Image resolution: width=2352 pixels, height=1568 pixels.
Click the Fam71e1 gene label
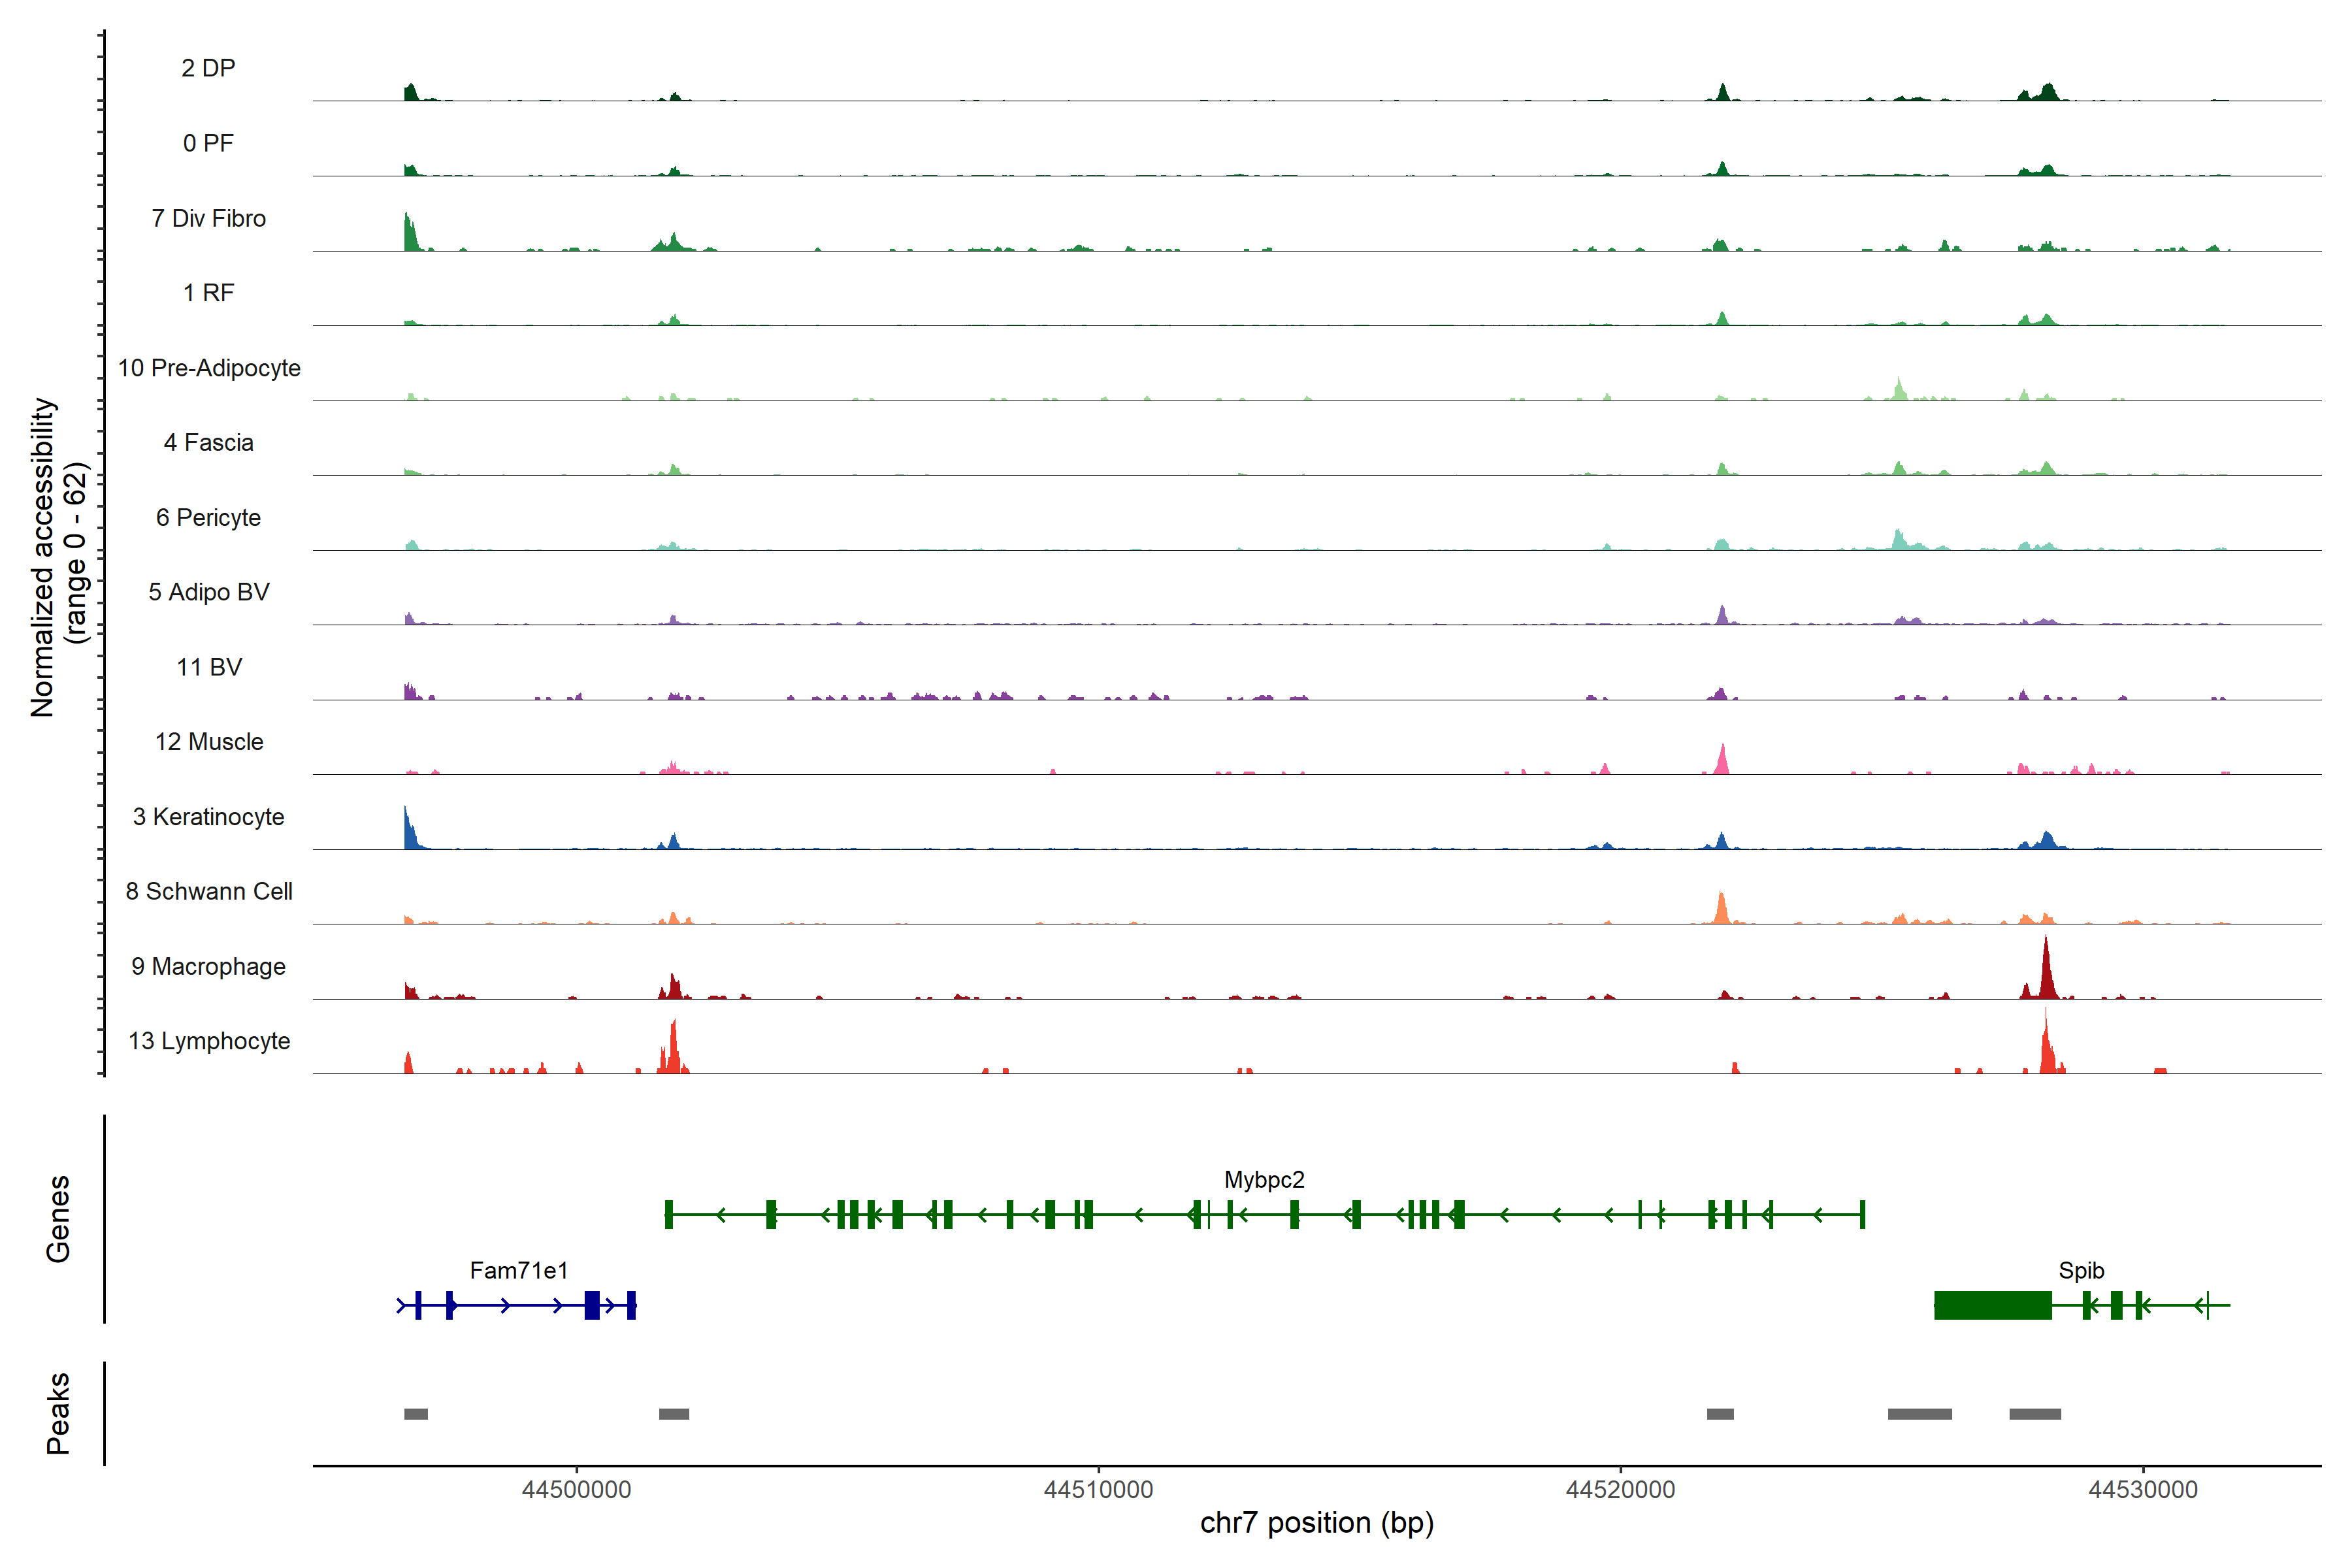tap(519, 1271)
